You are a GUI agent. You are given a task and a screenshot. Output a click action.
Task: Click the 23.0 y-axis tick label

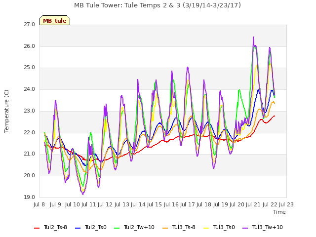30,111
